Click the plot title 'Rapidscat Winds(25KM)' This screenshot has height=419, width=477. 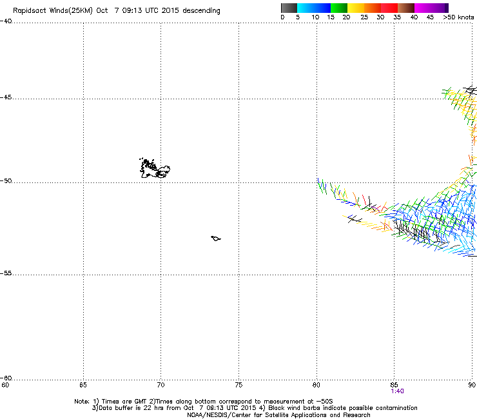click(x=53, y=11)
